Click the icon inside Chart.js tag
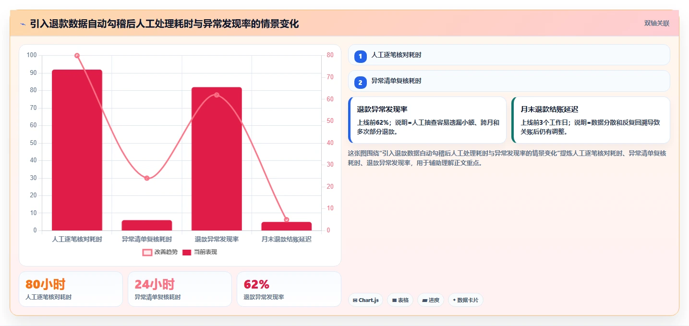The image size is (689, 326). pyautogui.click(x=355, y=301)
